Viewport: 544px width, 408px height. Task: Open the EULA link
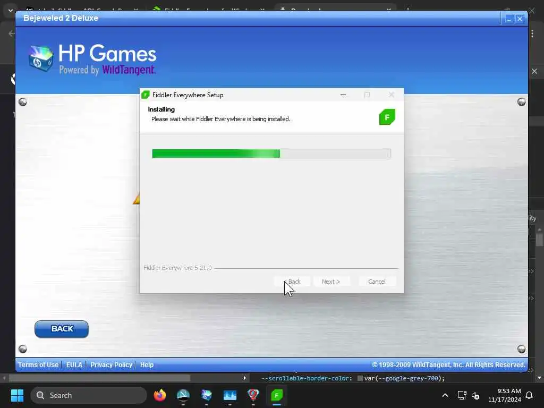click(74, 364)
